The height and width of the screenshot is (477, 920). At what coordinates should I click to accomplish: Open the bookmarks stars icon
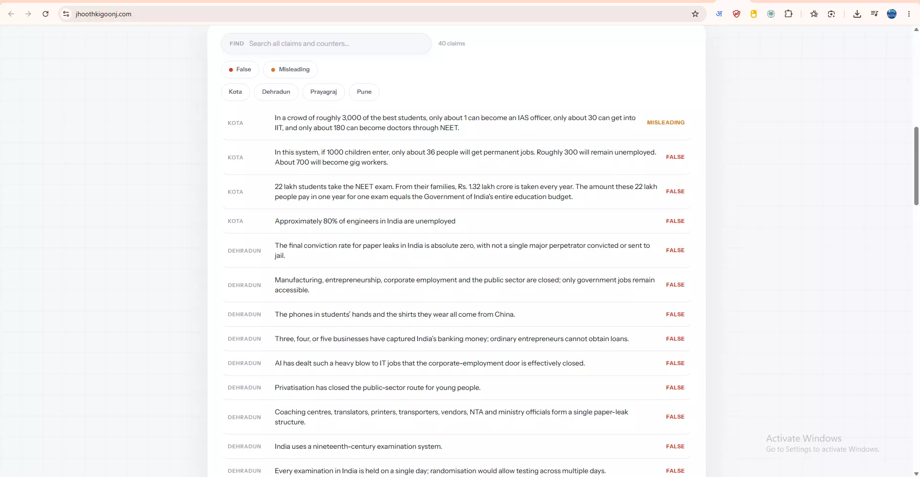pyautogui.click(x=814, y=14)
